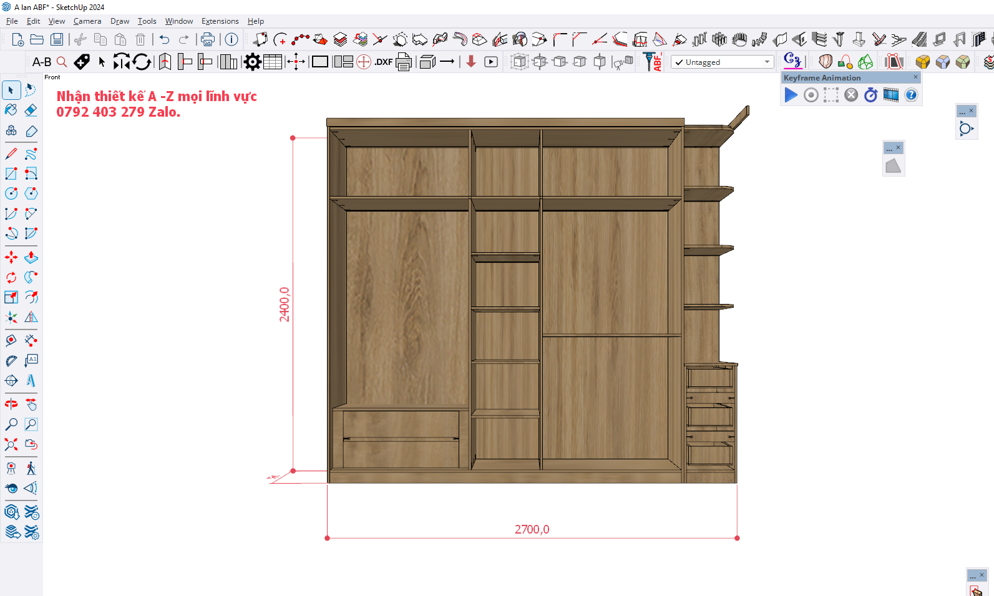The width and height of the screenshot is (994, 596).
Task: Select the Rotate tool
Action: pos(11,277)
